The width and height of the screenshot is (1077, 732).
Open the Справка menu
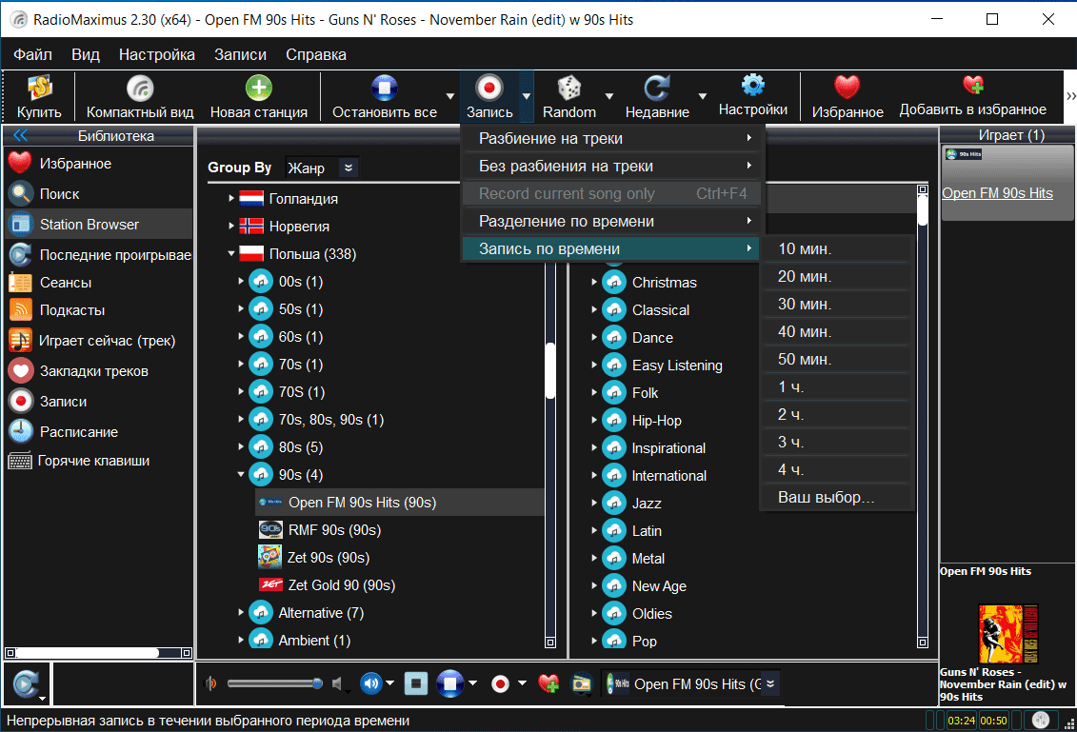click(x=316, y=54)
